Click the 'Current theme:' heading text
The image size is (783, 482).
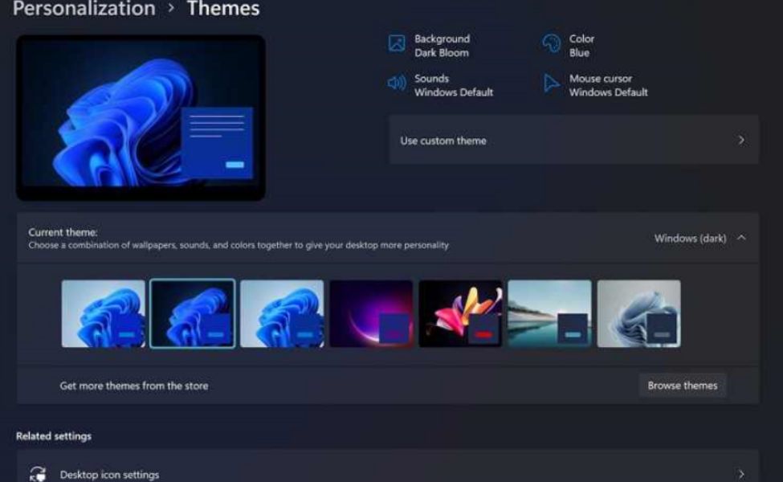63,232
